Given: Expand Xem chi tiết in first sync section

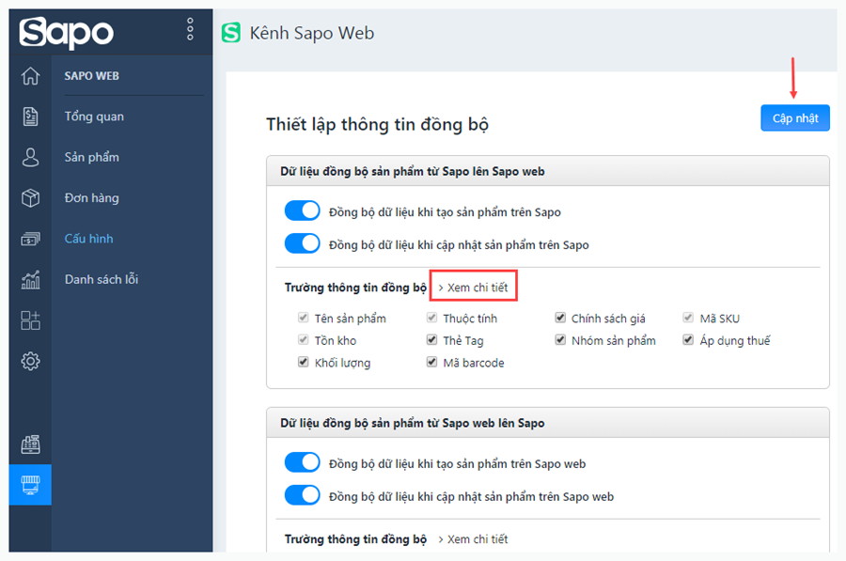Looking at the screenshot, I should click(474, 288).
